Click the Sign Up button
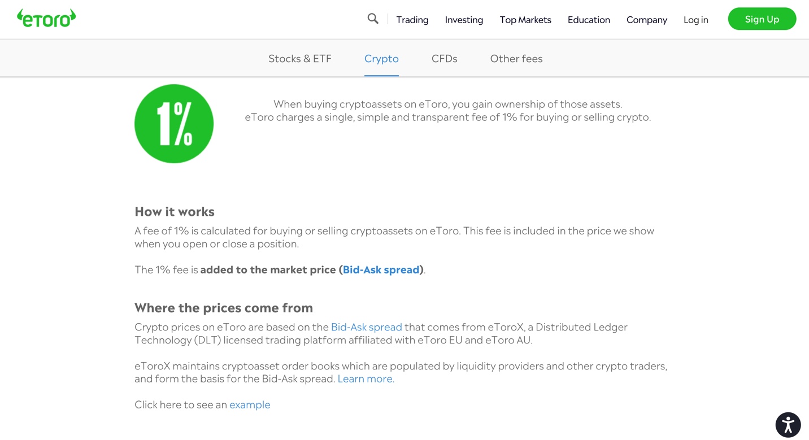The width and height of the screenshot is (809, 440). click(762, 19)
